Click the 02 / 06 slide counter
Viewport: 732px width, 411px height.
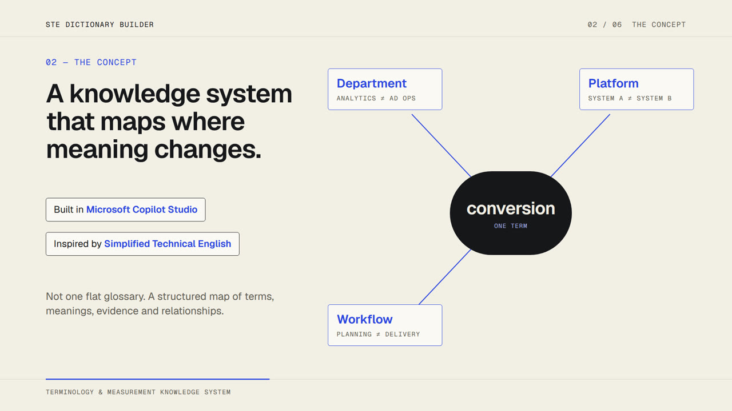[x=604, y=25]
